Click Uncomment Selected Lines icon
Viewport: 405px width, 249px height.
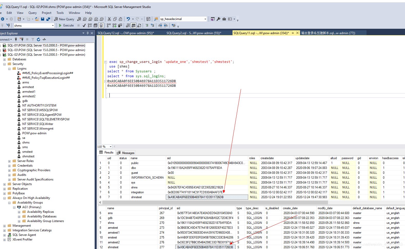[x=152, y=25]
